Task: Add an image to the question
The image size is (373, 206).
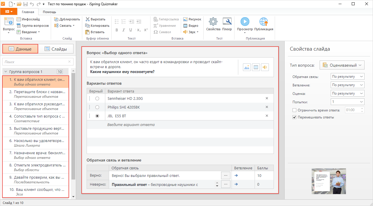Action: [247, 67]
